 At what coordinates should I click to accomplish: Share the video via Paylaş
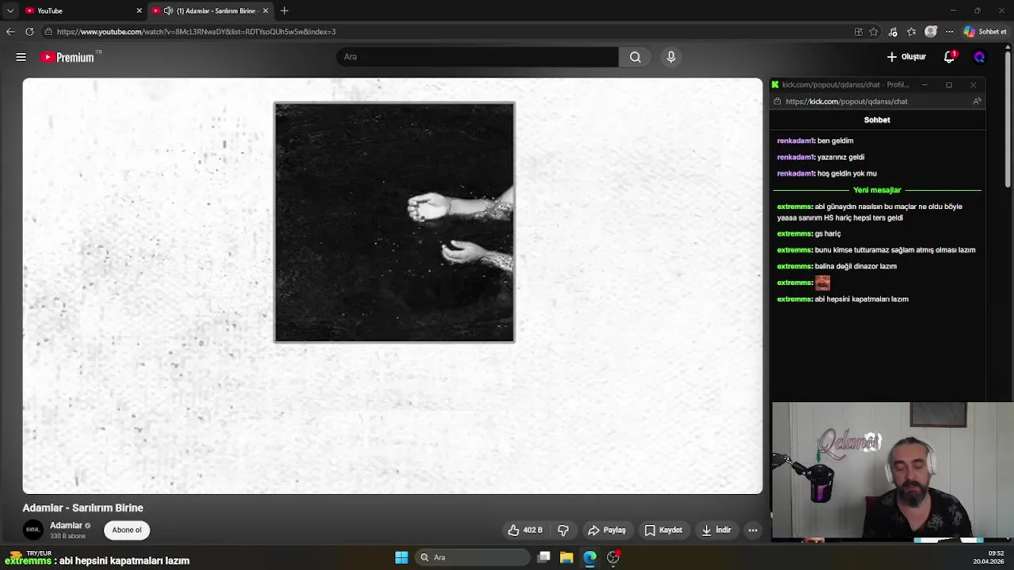[x=607, y=530]
